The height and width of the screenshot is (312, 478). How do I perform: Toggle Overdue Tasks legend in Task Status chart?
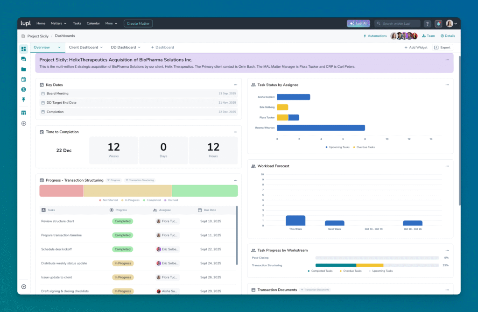pos(364,147)
